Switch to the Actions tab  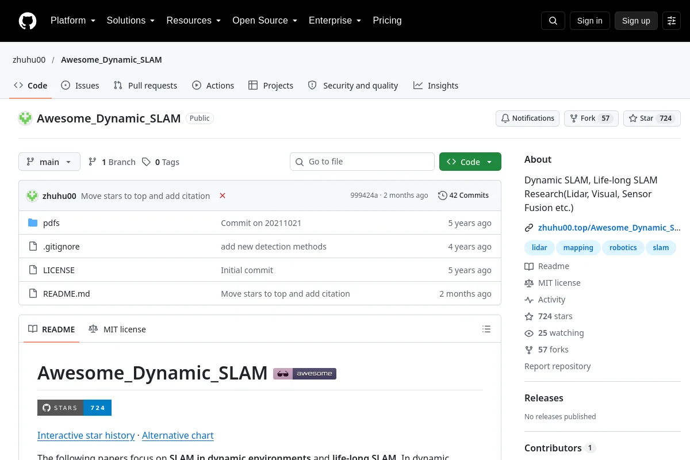213,86
